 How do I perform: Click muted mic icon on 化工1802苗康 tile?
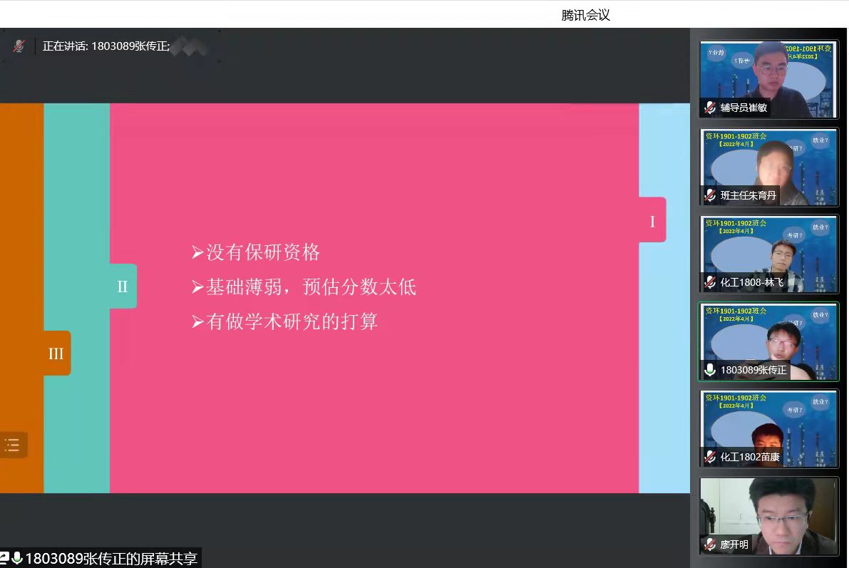tap(709, 457)
